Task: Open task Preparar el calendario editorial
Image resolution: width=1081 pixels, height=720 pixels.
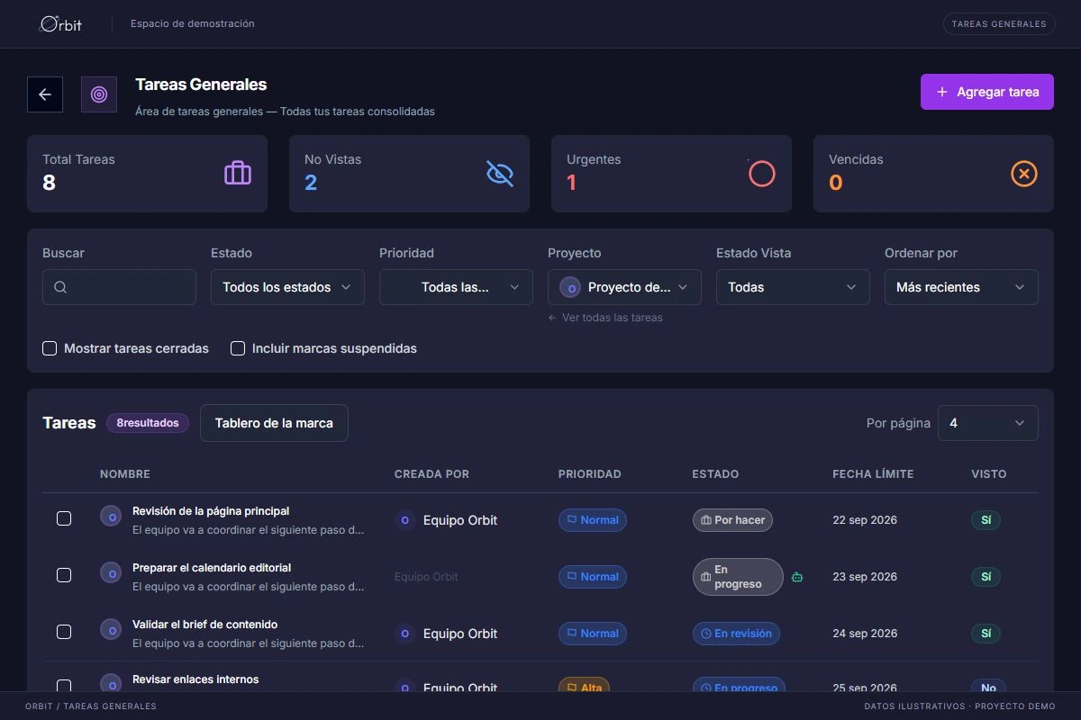Action: coord(212,568)
